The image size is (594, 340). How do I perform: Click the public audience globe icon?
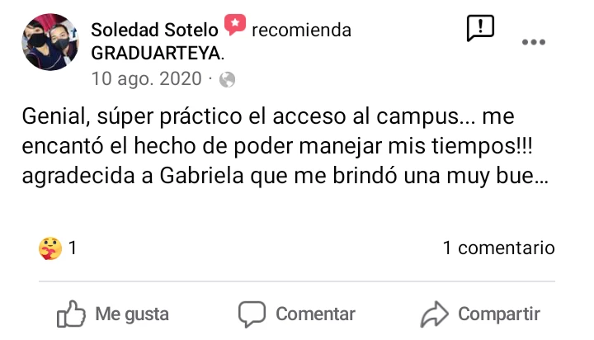click(228, 80)
